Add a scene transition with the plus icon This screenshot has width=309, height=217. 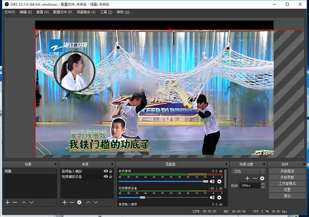click(247, 178)
